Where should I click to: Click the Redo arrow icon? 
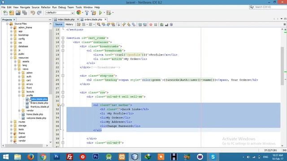coord(39,13)
